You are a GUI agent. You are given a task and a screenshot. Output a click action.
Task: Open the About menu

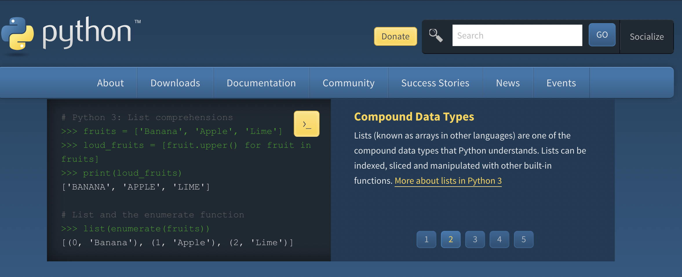(x=110, y=83)
